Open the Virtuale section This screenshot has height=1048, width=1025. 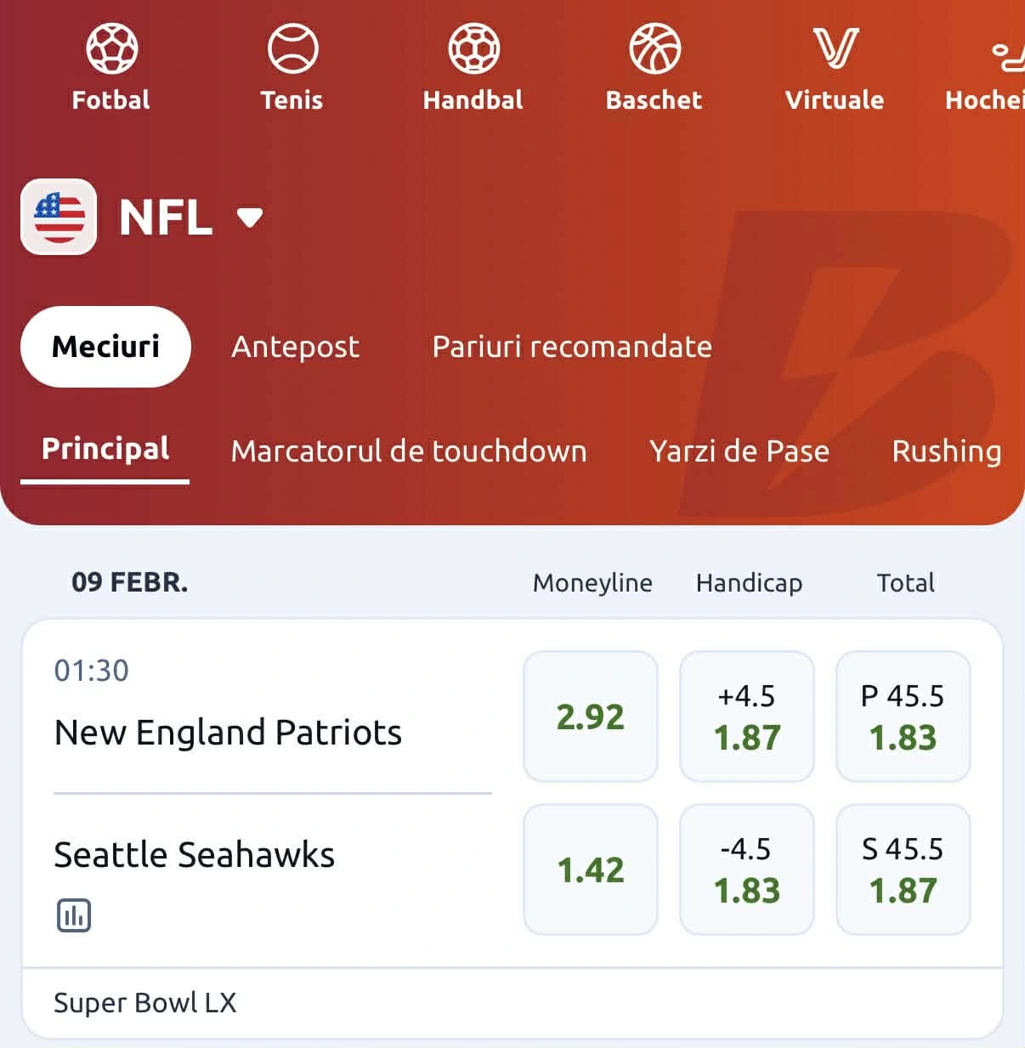[835, 48]
